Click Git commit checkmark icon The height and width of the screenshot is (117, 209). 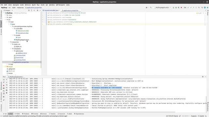tap(191, 7)
